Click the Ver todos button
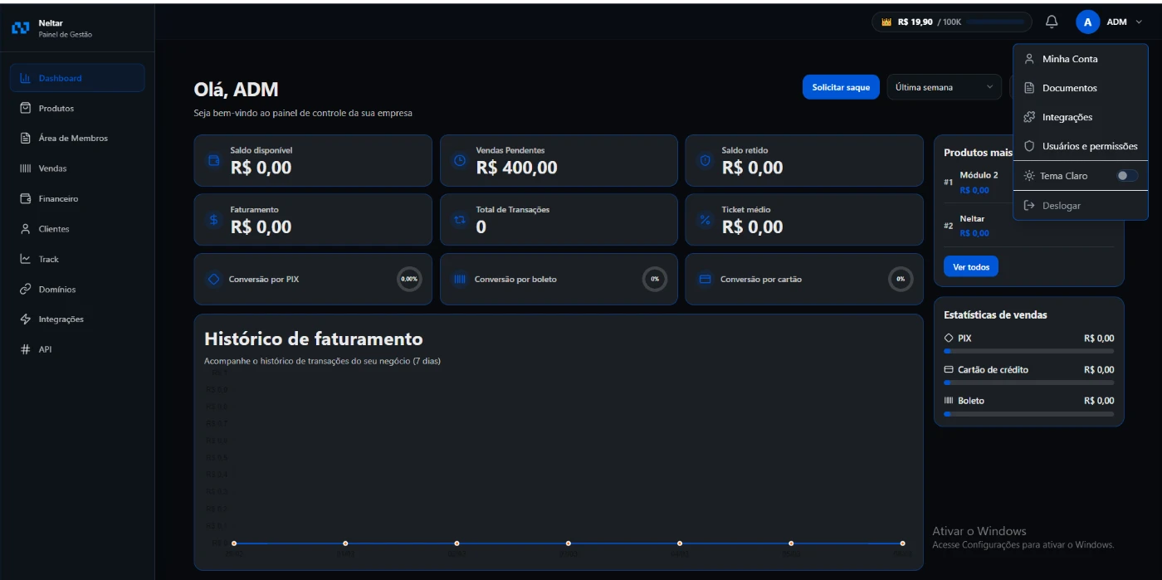This screenshot has width=1162, height=580. pos(970,267)
